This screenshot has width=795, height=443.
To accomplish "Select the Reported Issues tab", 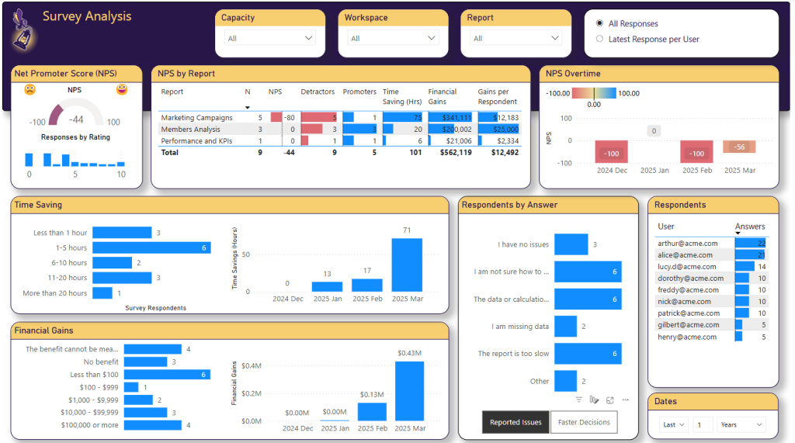I will coord(516,422).
